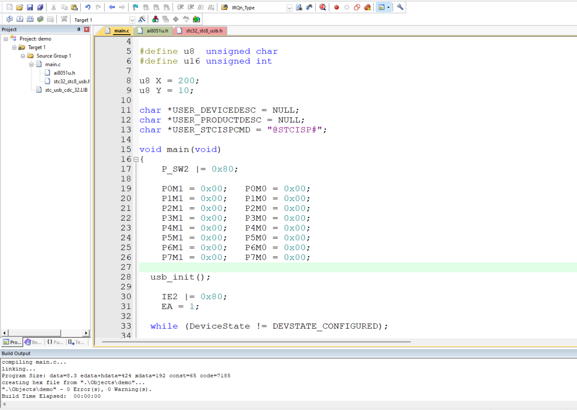577x410 pixels.
Task: Clear all bookmarks
Action: click(x=167, y=7)
